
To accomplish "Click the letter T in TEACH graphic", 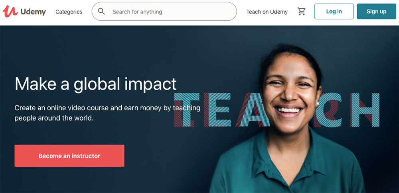I will 186,110.
